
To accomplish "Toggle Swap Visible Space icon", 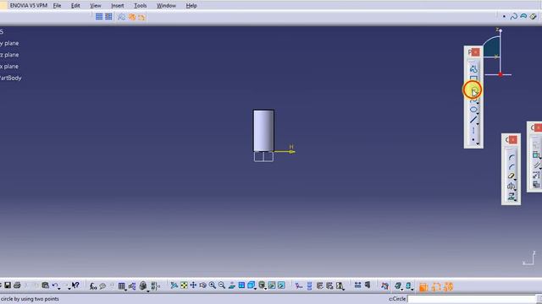I will coord(281,285).
